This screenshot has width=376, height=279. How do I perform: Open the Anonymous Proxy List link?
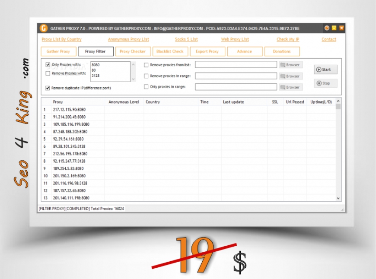128,39
